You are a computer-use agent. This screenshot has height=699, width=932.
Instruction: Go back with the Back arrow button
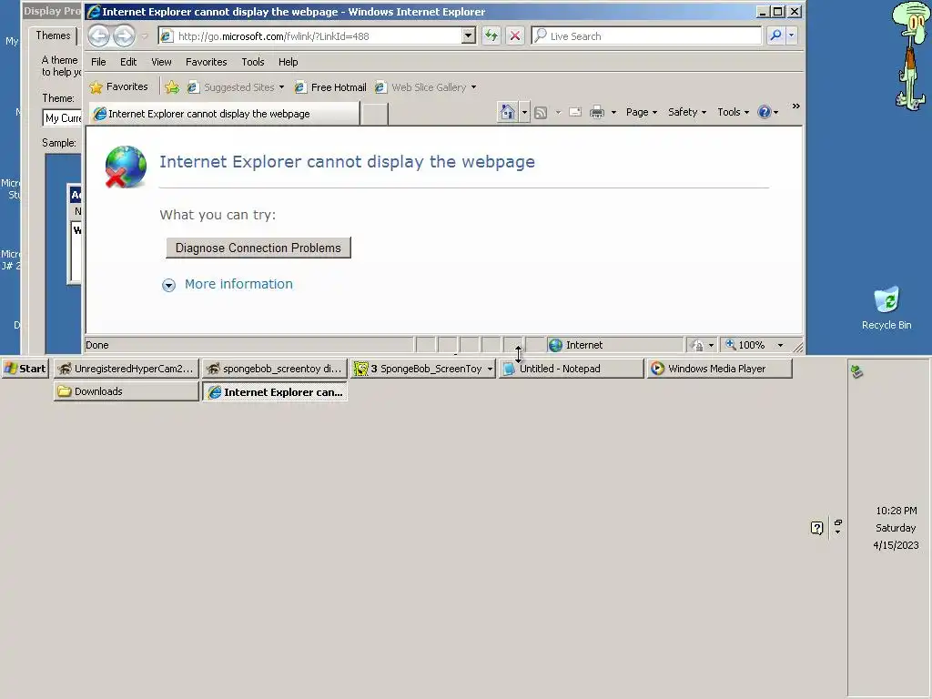(98, 35)
